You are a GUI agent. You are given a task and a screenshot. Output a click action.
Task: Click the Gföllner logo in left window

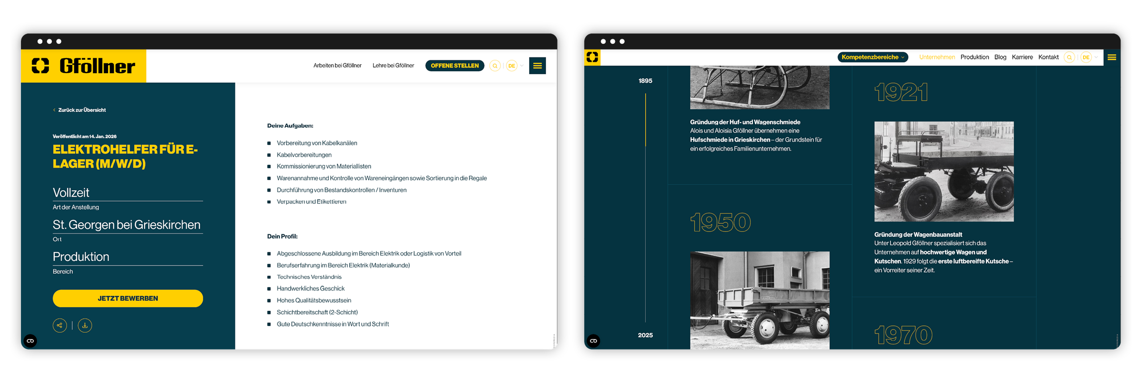click(x=83, y=66)
